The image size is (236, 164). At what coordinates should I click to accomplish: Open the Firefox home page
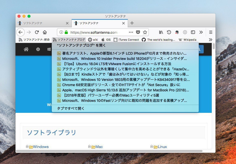[x=45, y=32]
